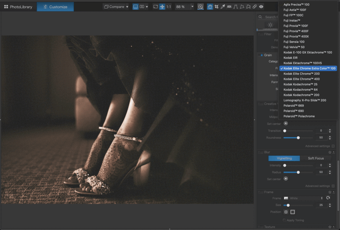Switch to the PhotoLibrary tab
This screenshot has width=340, height=230.
(18, 7)
